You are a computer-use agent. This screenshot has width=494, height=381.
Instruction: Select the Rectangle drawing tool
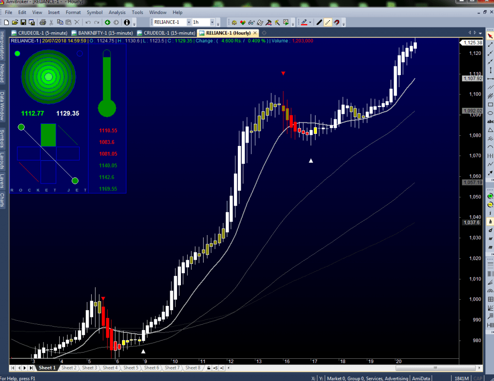coord(490,105)
